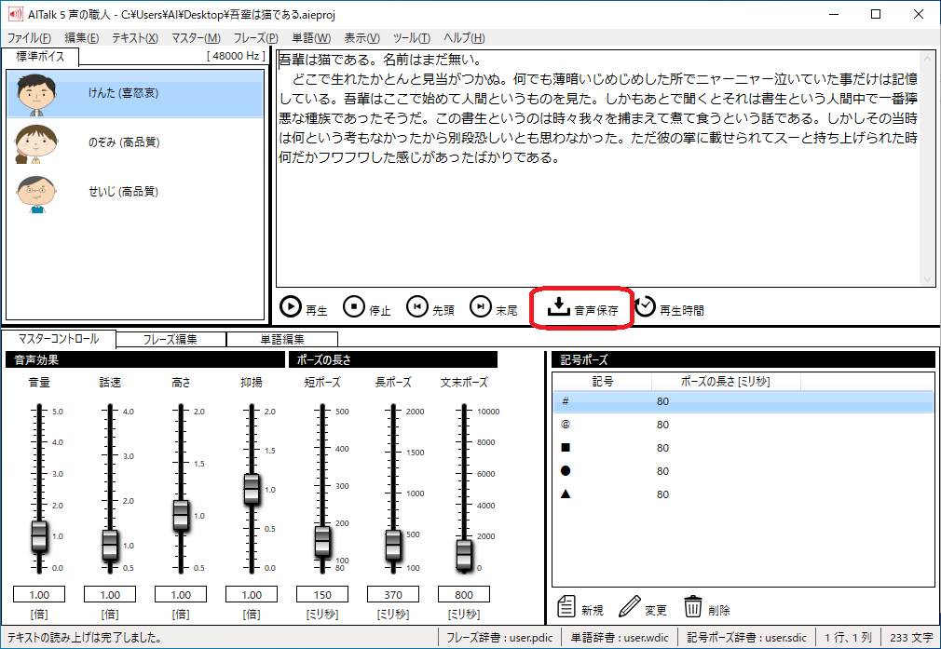The height and width of the screenshot is (649, 941).
Task: Click 記号ポーズ辞書 : user.sdic status entry
Action: [x=746, y=638]
